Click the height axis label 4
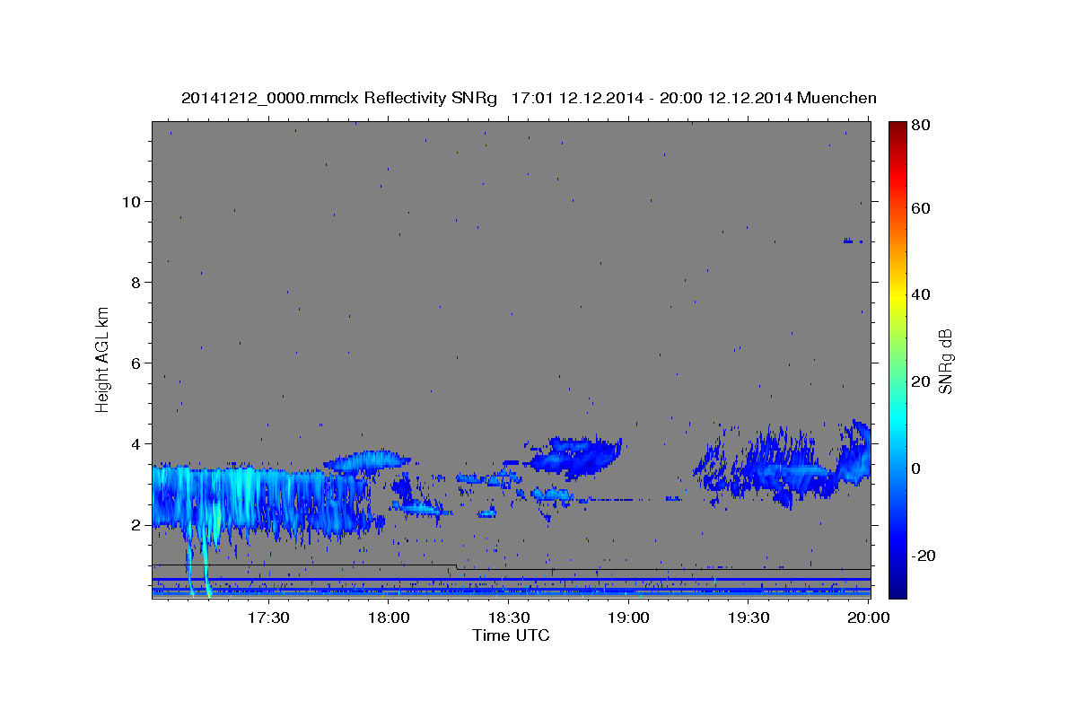The image size is (1077, 718). [134, 443]
